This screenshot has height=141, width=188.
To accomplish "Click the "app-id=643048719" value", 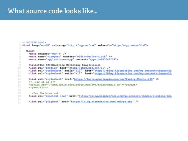I will tap(103, 59).
